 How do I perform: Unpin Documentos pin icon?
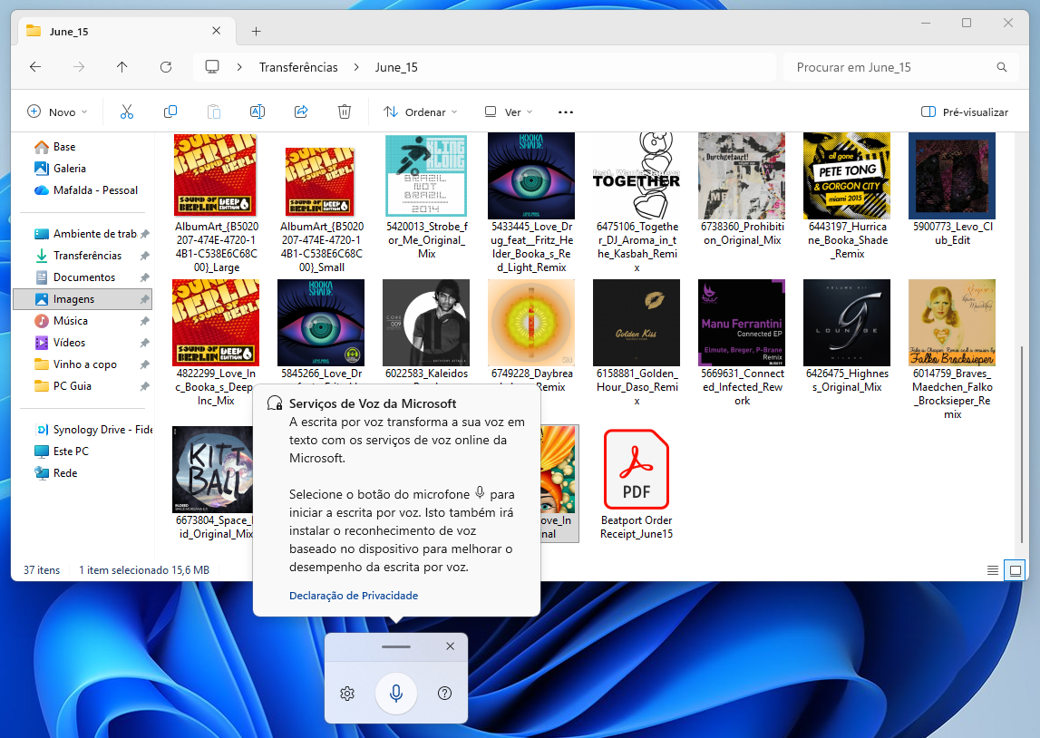click(144, 277)
